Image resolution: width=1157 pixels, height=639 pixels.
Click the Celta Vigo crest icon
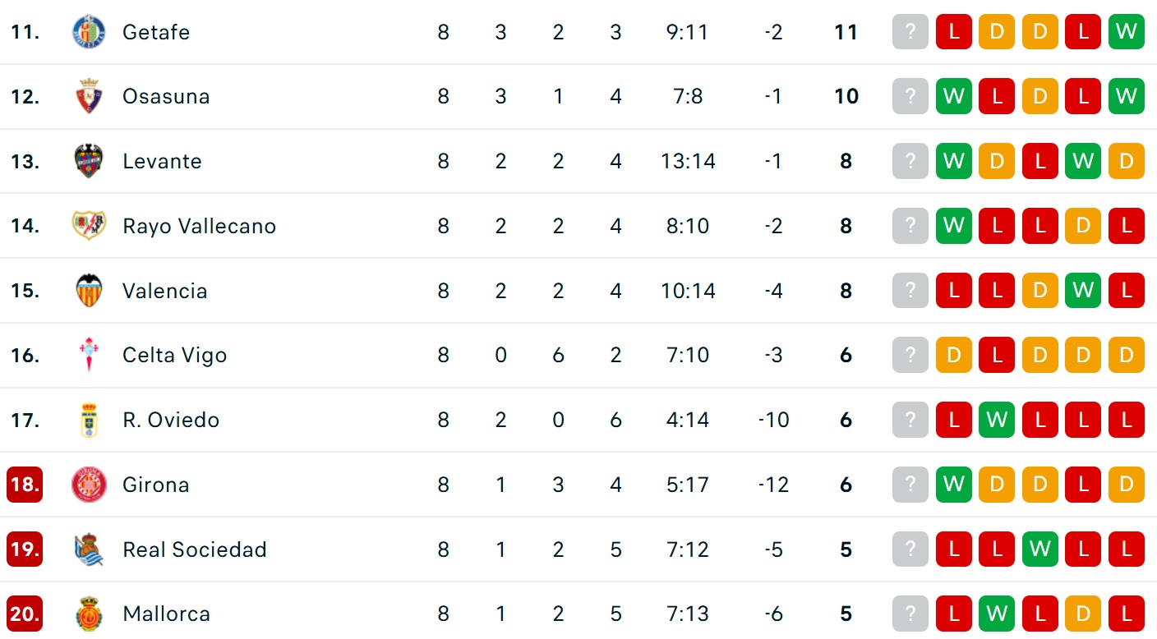[x=89, y=355]
